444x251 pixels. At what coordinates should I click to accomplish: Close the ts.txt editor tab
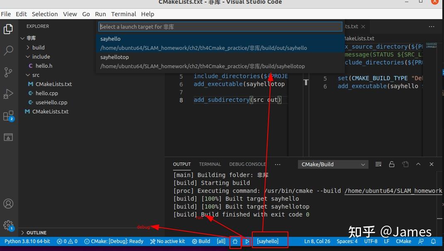(x=363, y=26)
